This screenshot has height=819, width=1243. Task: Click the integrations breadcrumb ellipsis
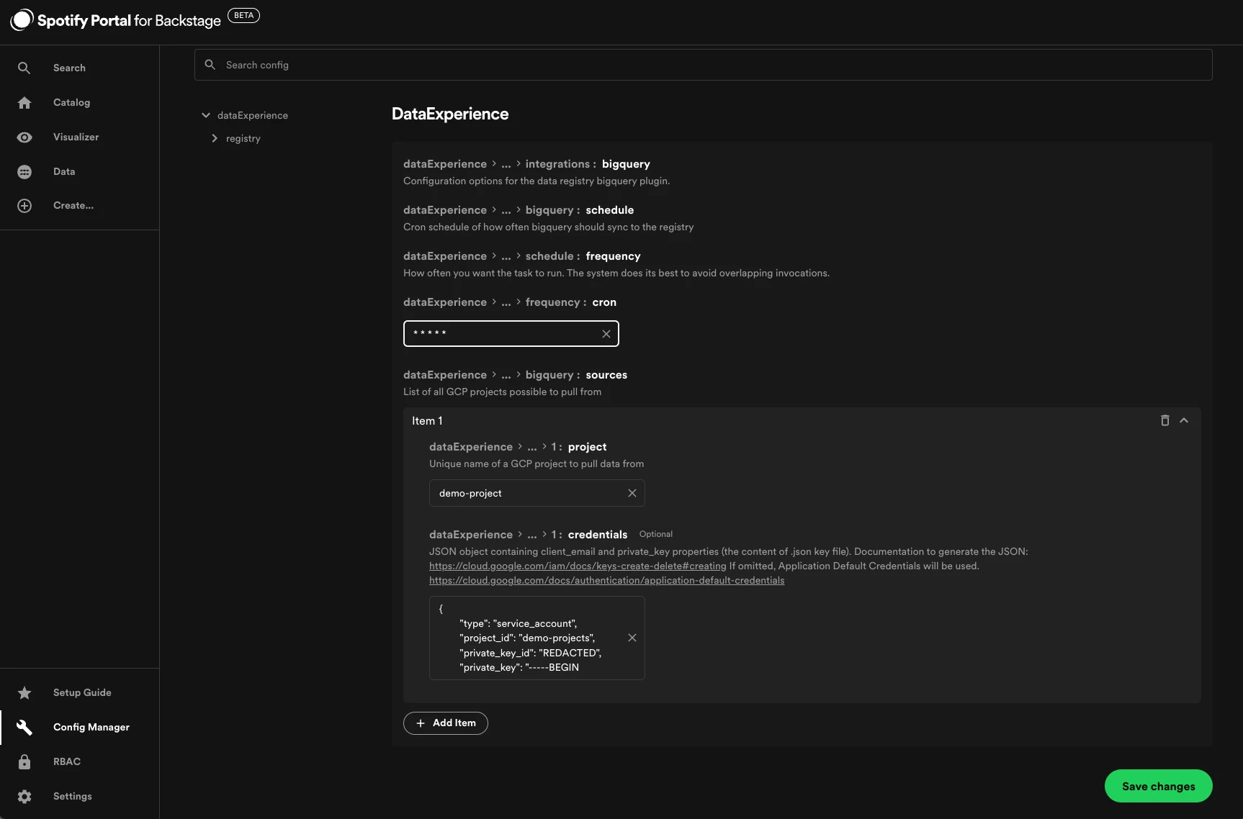point(506,164)
